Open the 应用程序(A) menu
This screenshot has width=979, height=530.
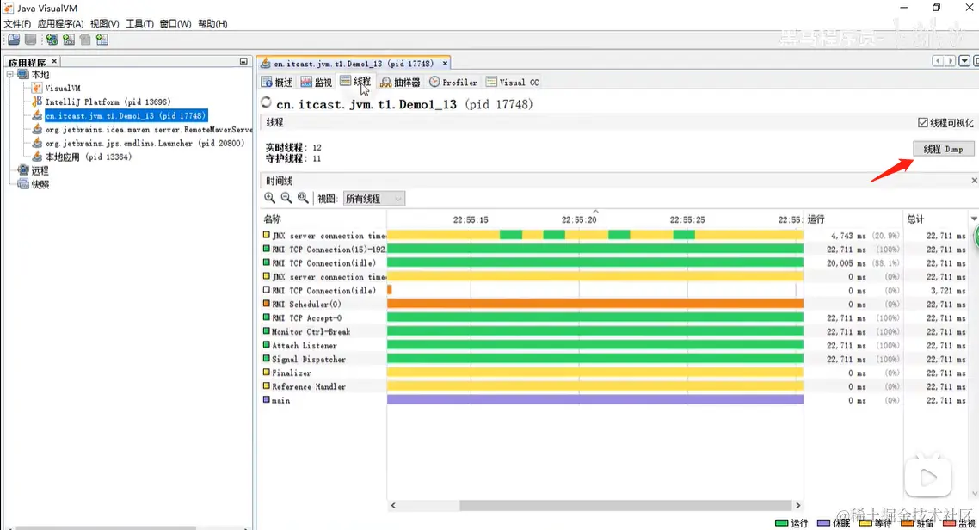tap(60, 24)
